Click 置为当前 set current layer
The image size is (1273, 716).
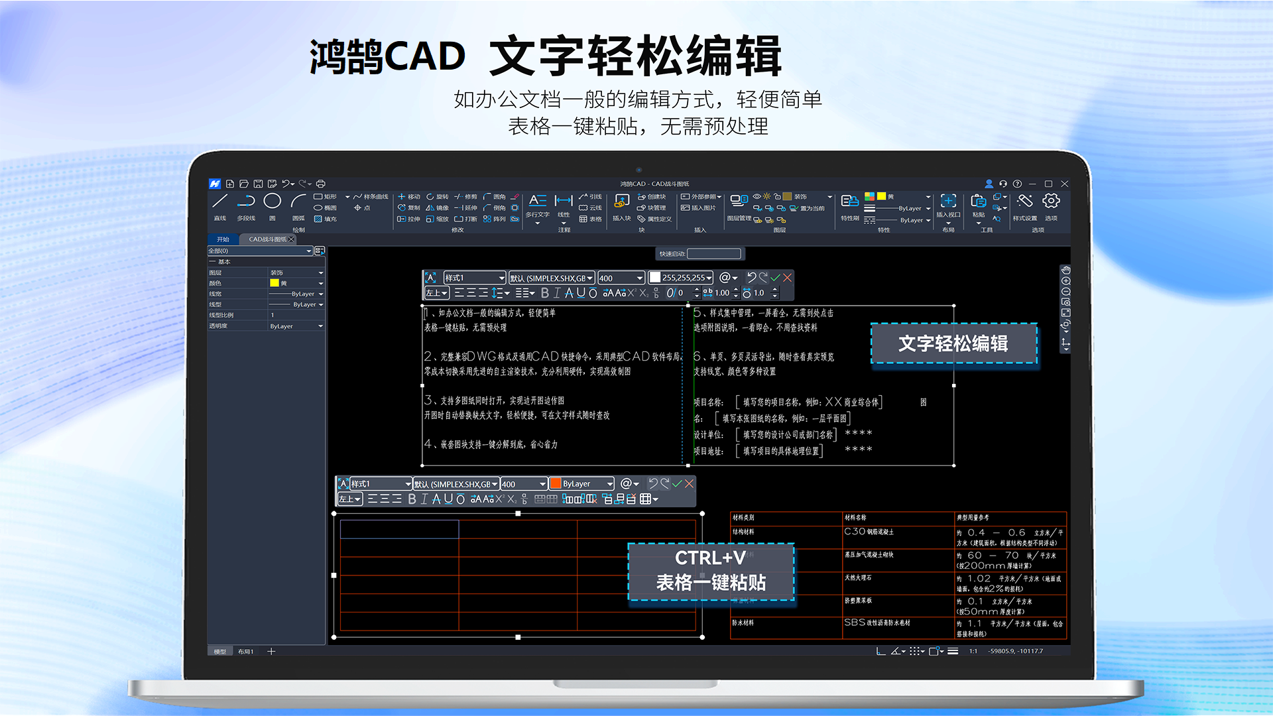(x=808, y=208)
